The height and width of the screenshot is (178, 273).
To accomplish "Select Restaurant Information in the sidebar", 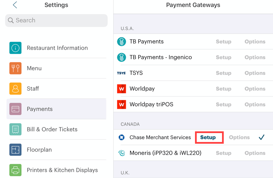I will (57, 48).
